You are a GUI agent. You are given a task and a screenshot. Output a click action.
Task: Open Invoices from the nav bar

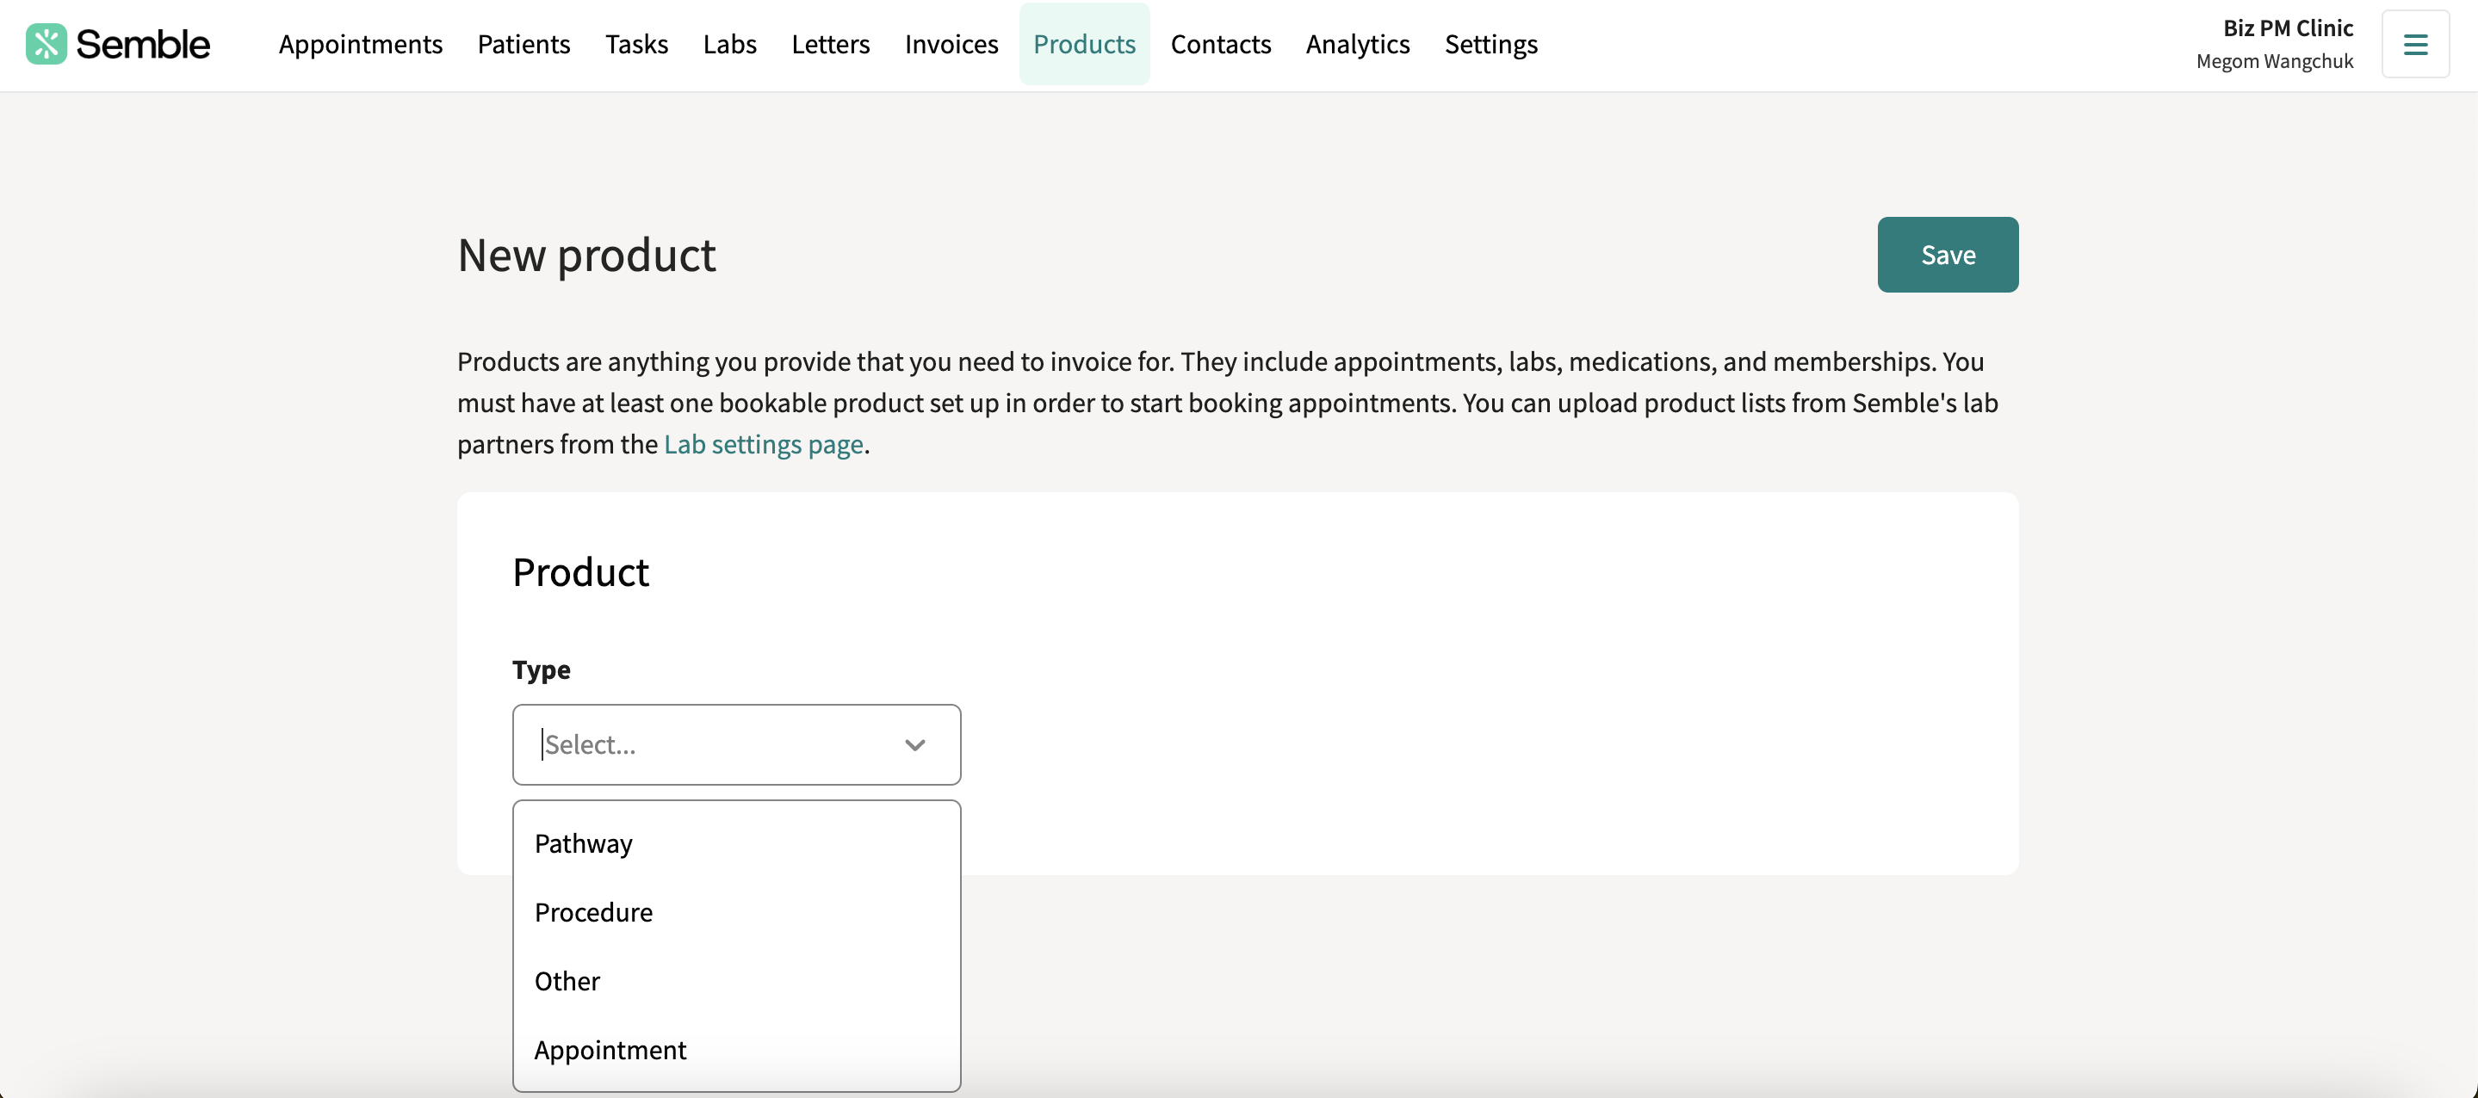coord(951,44)
